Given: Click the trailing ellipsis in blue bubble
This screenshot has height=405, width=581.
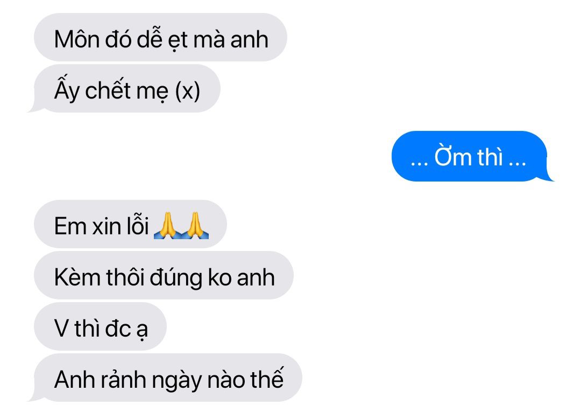Looking at the screenshot, I should pos(518,163).
